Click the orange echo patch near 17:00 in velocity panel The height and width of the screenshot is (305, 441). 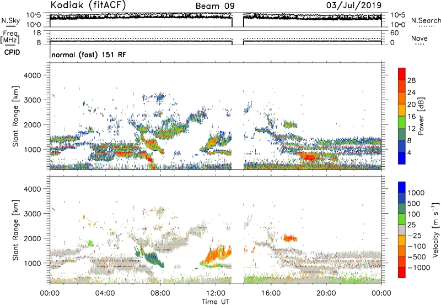click(290, 238)
